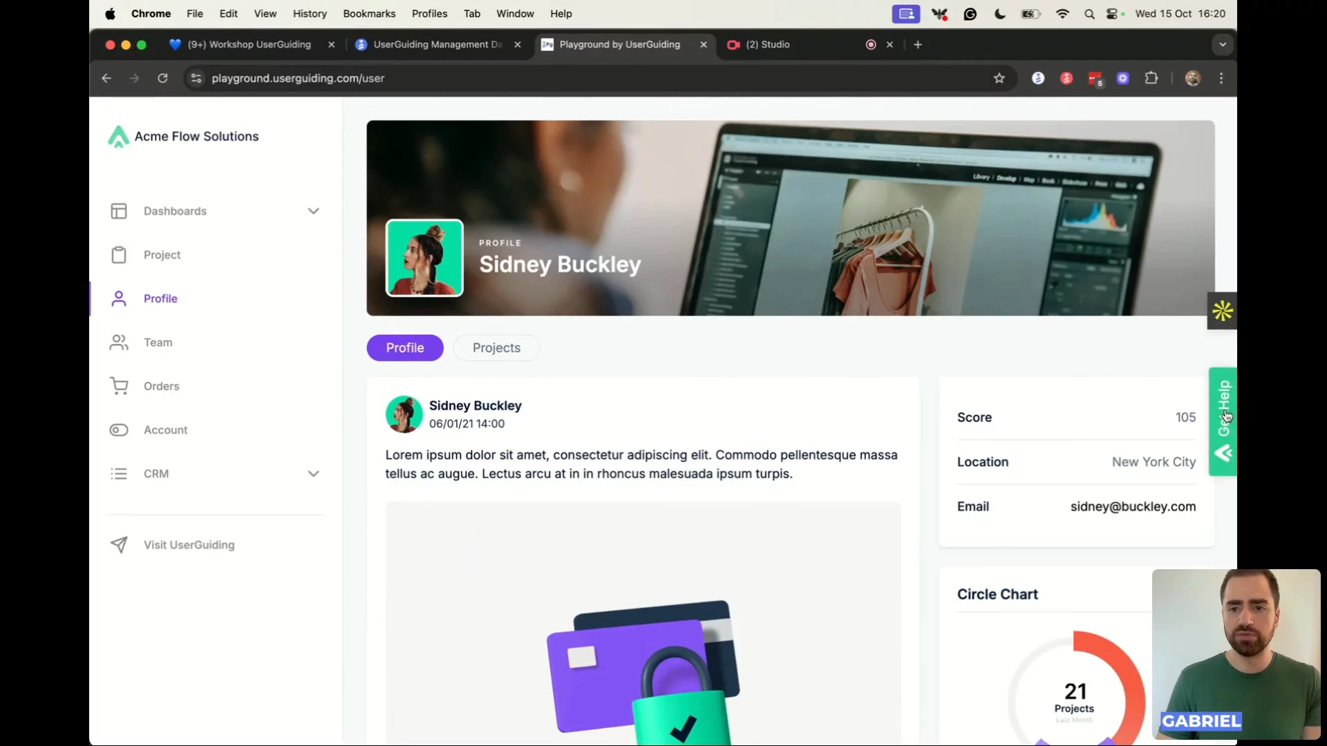Screen dimensions: 1327x746
Task: Expand the CRM menu chevron
Action: coord(313,474)
